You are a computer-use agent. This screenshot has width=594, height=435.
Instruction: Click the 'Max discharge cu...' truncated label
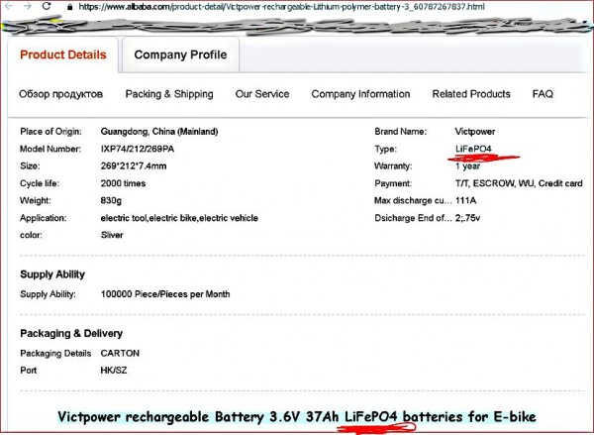[x=413, y=200]
